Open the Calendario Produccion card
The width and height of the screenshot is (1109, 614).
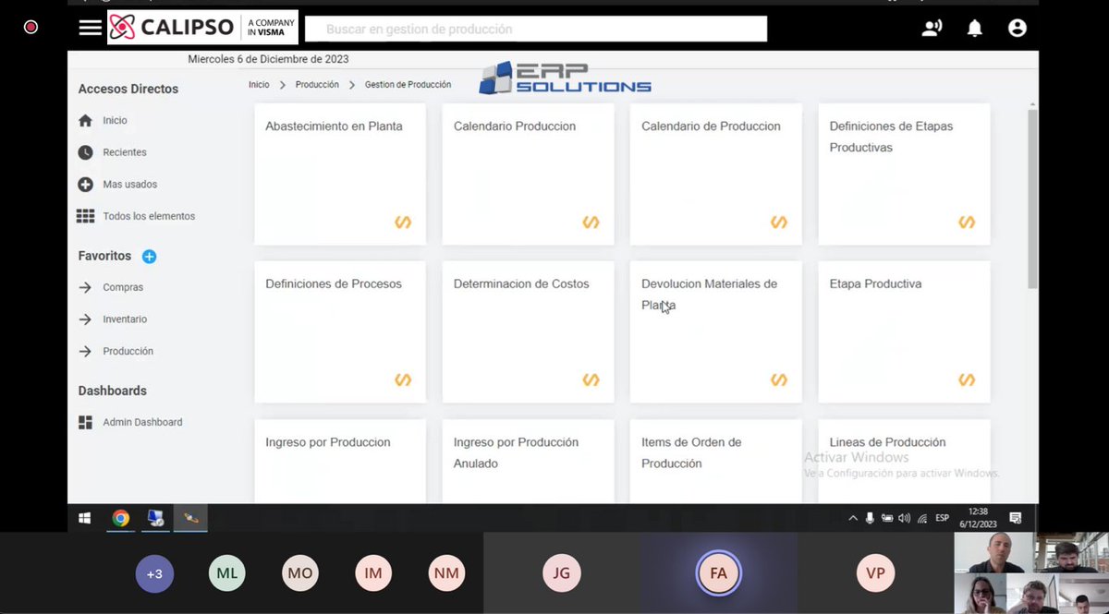[528, 174]
